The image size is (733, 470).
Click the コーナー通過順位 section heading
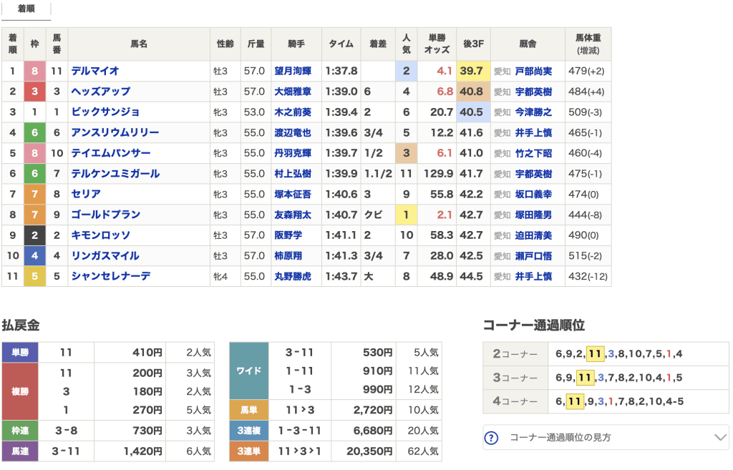point(533,325)
